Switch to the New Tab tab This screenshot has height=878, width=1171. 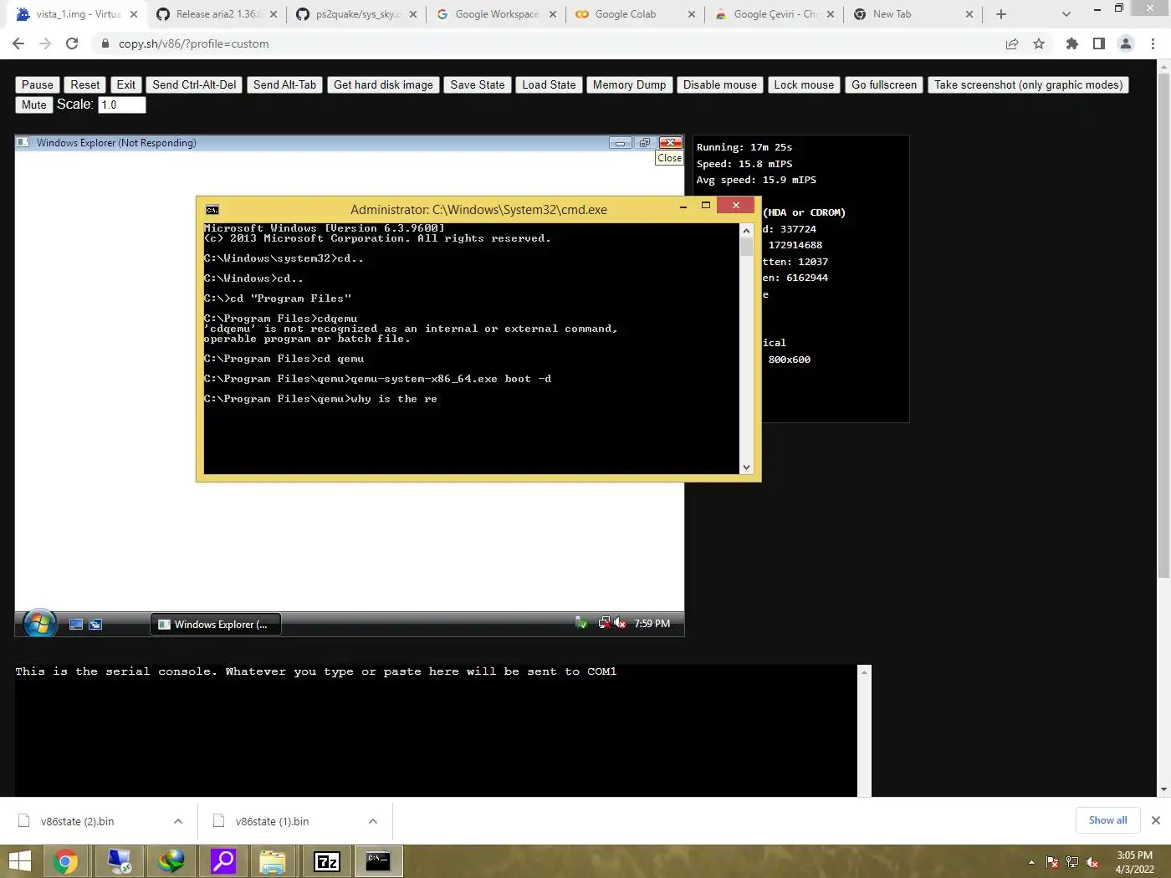point(913,14)
